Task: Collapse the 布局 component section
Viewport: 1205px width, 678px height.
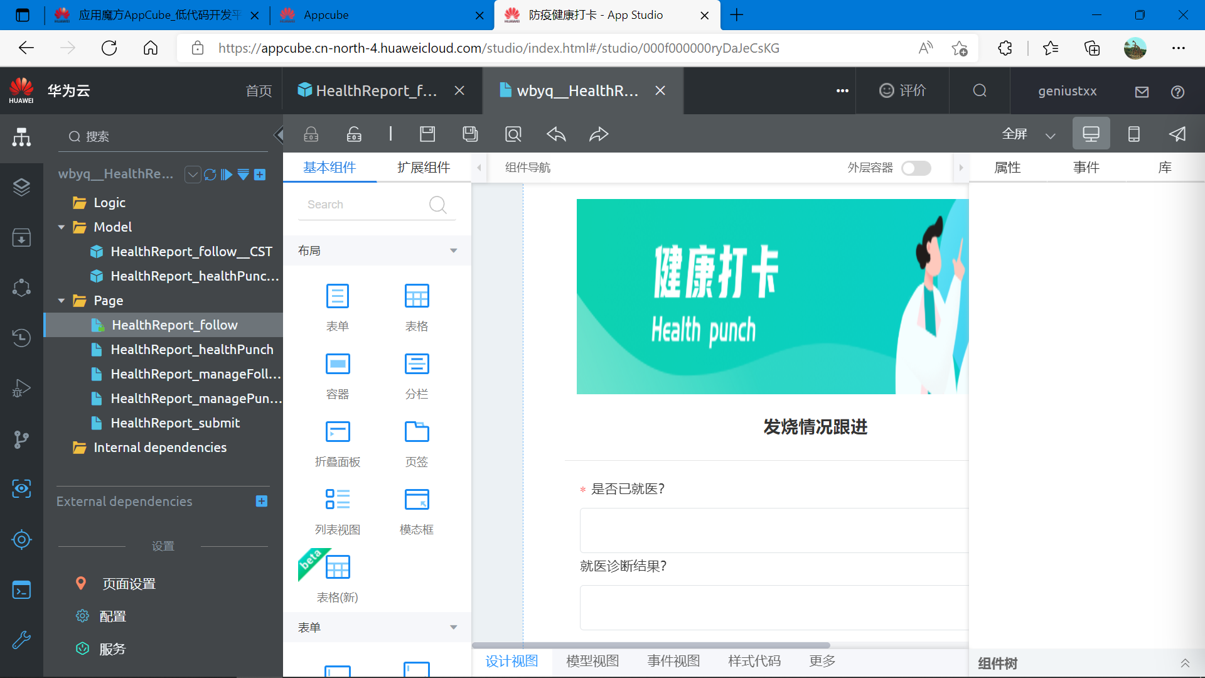Action: [x=453, y=250]
